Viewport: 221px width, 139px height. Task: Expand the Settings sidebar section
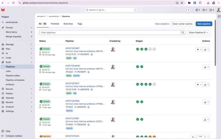pos(17,111)
